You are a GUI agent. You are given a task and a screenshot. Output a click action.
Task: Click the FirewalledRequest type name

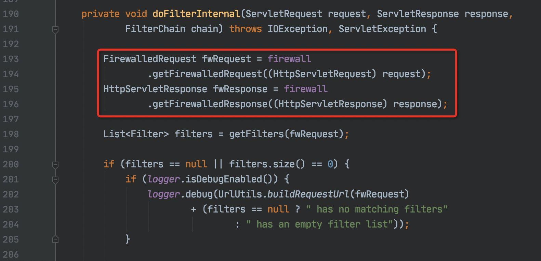[150, 59]
